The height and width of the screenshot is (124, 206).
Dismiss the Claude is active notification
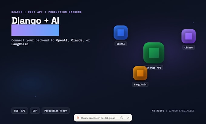tap(128, 118)
